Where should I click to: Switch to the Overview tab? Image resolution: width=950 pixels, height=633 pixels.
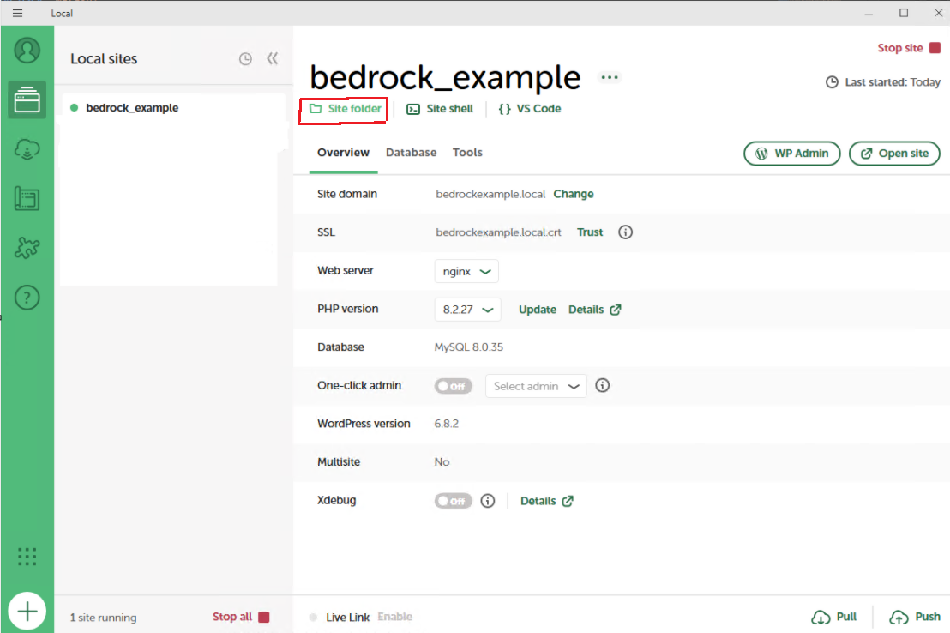tap(343, 152)
